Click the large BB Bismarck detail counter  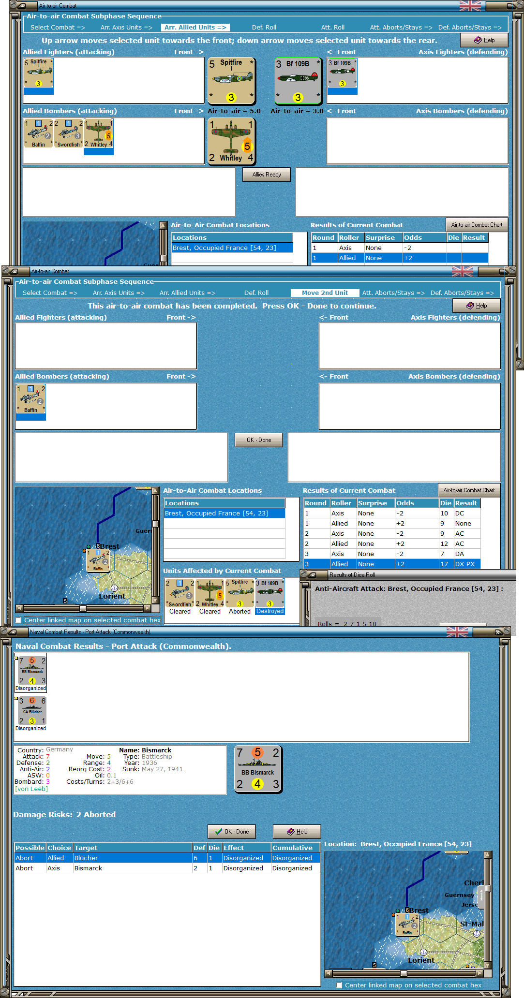click(x=258, y=769)
